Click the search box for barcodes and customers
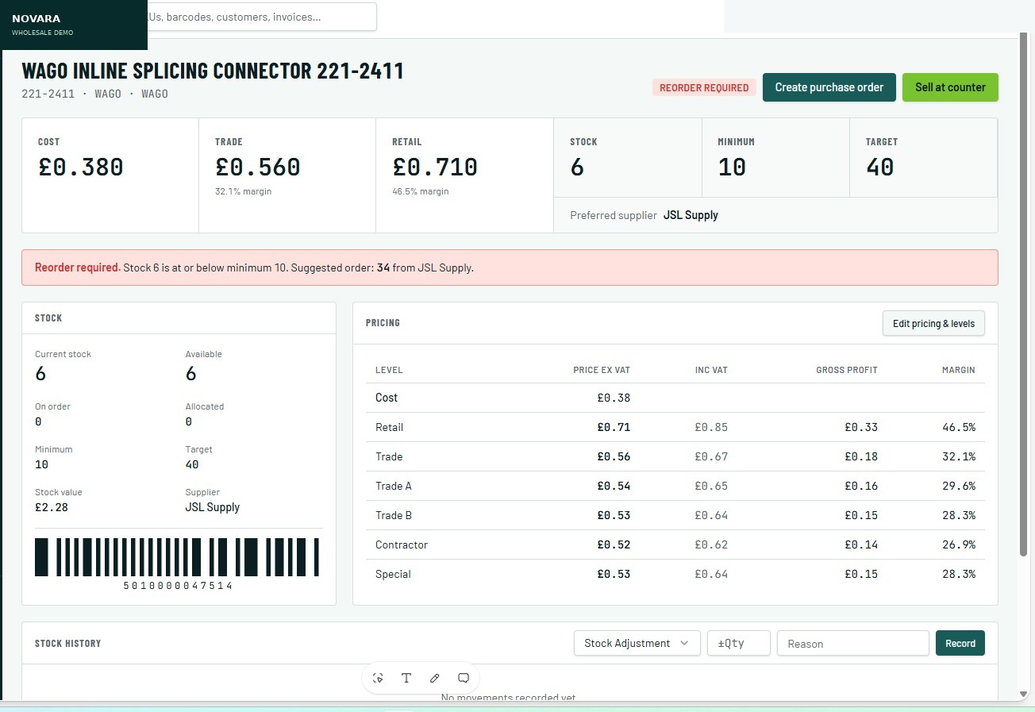Image resolution: width=1035 pixels, height=712 pixels. coord(261,17)
